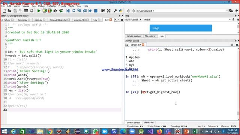Screen dimensions: 240x135
Task: Lock the Help object inspector
Action: click(x=233, y=19)
